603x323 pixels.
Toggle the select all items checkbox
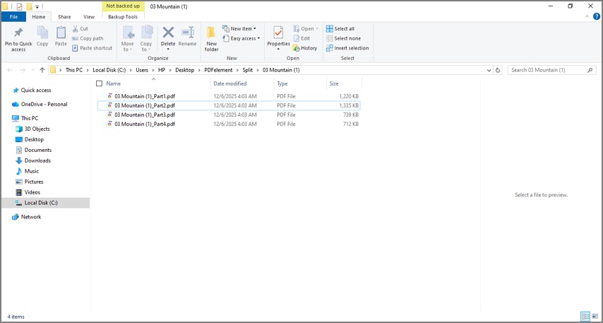(x=100, y=83)
